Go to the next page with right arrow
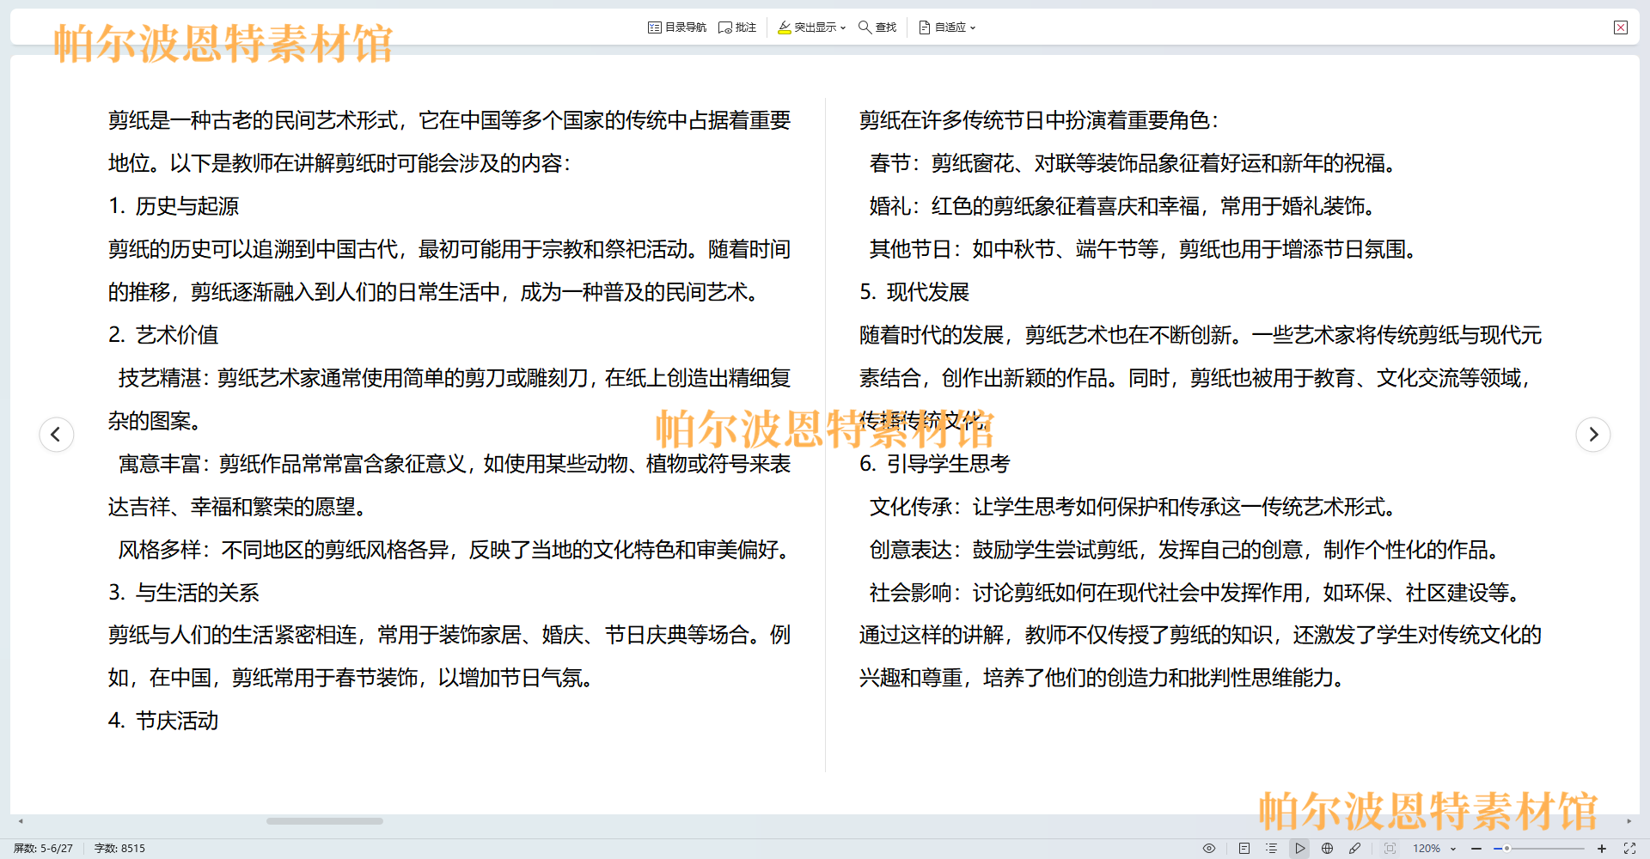This screenshot has width=1650, height=859. [1593, 434]
